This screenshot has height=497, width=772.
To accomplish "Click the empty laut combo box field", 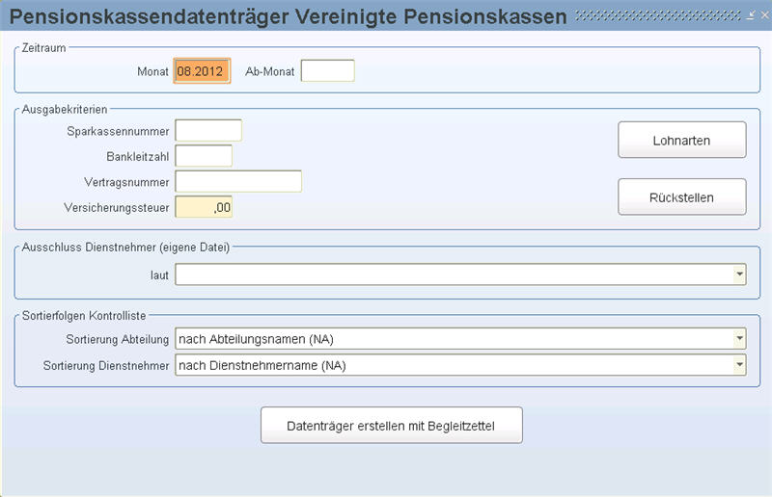I will (460, 275).
